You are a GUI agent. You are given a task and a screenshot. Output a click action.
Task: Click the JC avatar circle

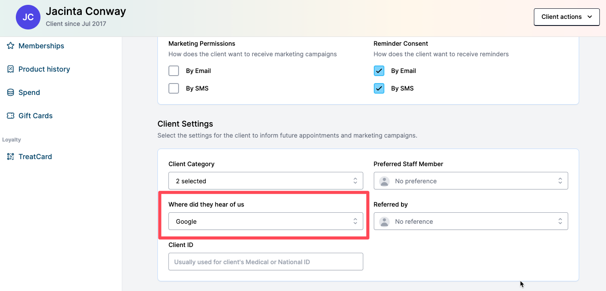point(28,17)
